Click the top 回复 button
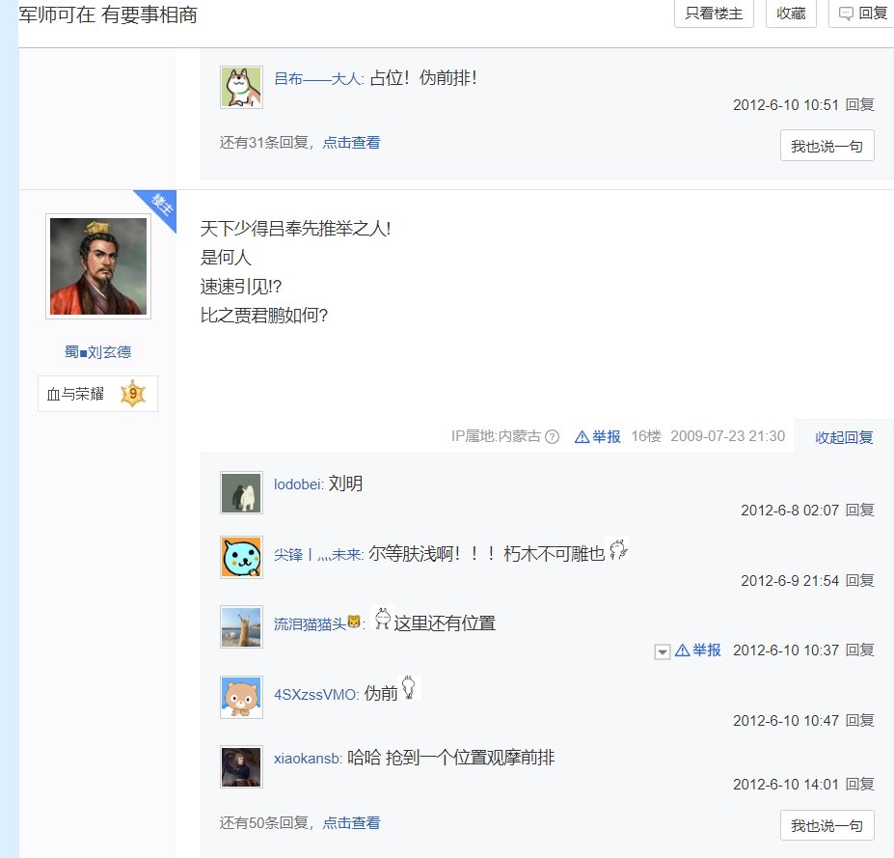 [862, 14]
